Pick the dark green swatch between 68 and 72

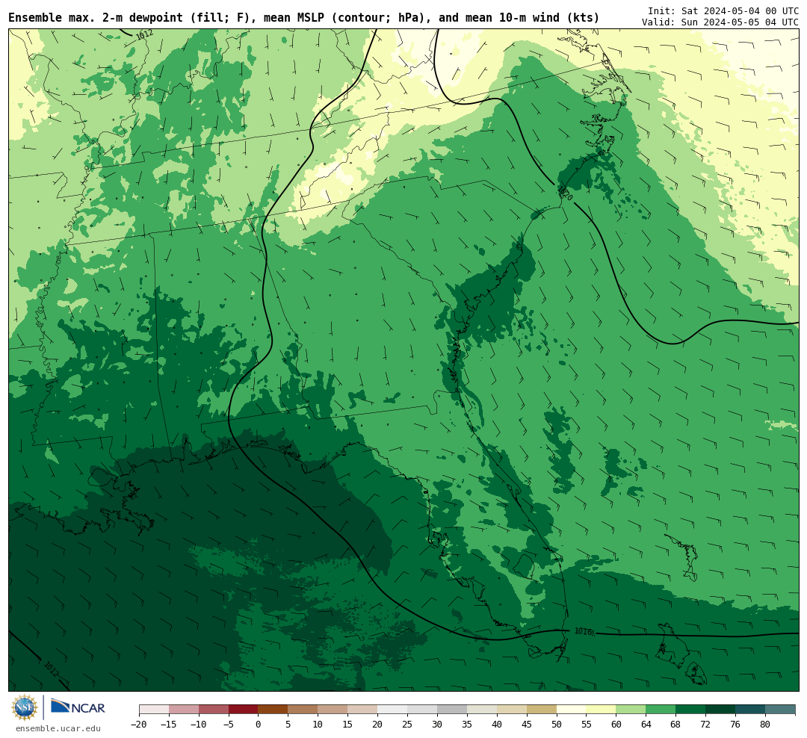(x=691, y=710)
